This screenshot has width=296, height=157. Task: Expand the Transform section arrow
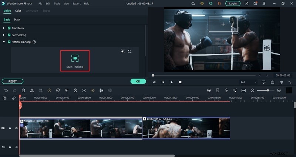click(x=4, y=28)
